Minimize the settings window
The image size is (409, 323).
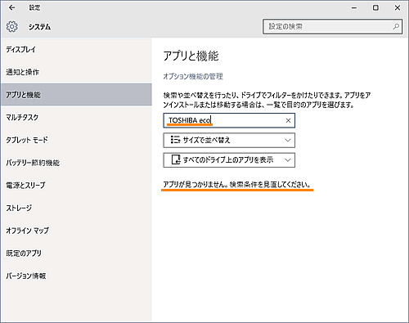click(354, 8)
